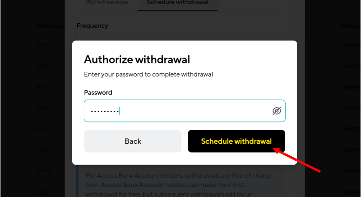361x197 pixels.
Task: Click the red arrow annotation
Action: point(296,160)
